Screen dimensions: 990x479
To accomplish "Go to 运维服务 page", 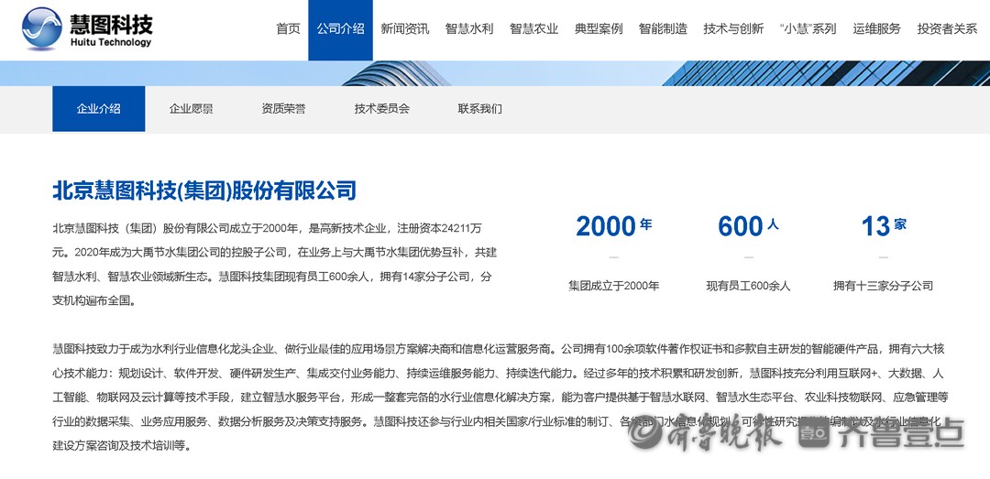I will tap(876, 29).
